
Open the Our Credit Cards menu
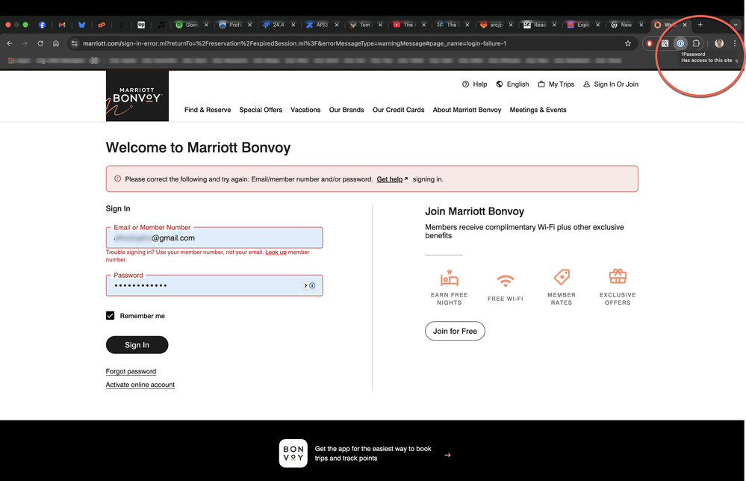click(x=398, y=110)
